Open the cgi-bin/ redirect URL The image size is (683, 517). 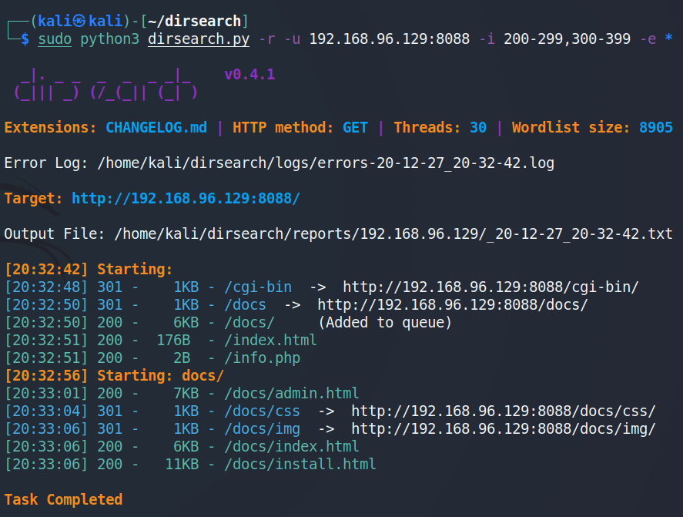[490, 287]
